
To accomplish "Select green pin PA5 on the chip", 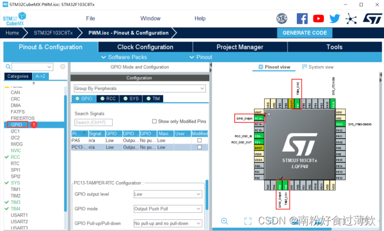I will (x=280, y=185).
